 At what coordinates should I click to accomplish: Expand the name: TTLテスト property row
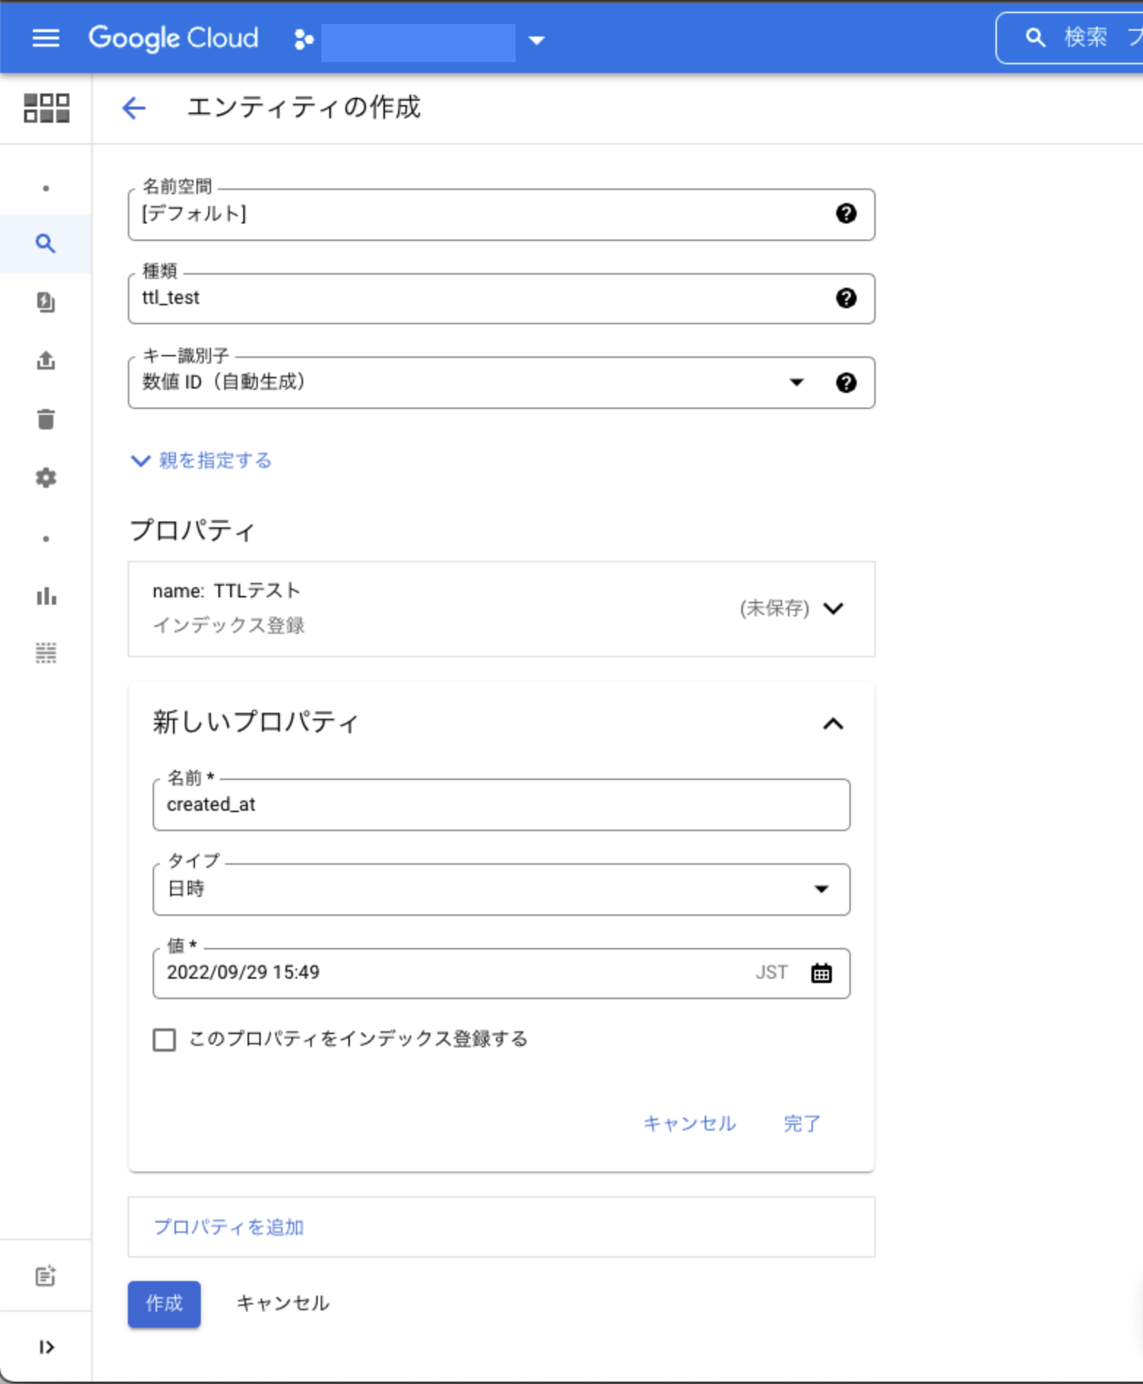click(833, 608)
